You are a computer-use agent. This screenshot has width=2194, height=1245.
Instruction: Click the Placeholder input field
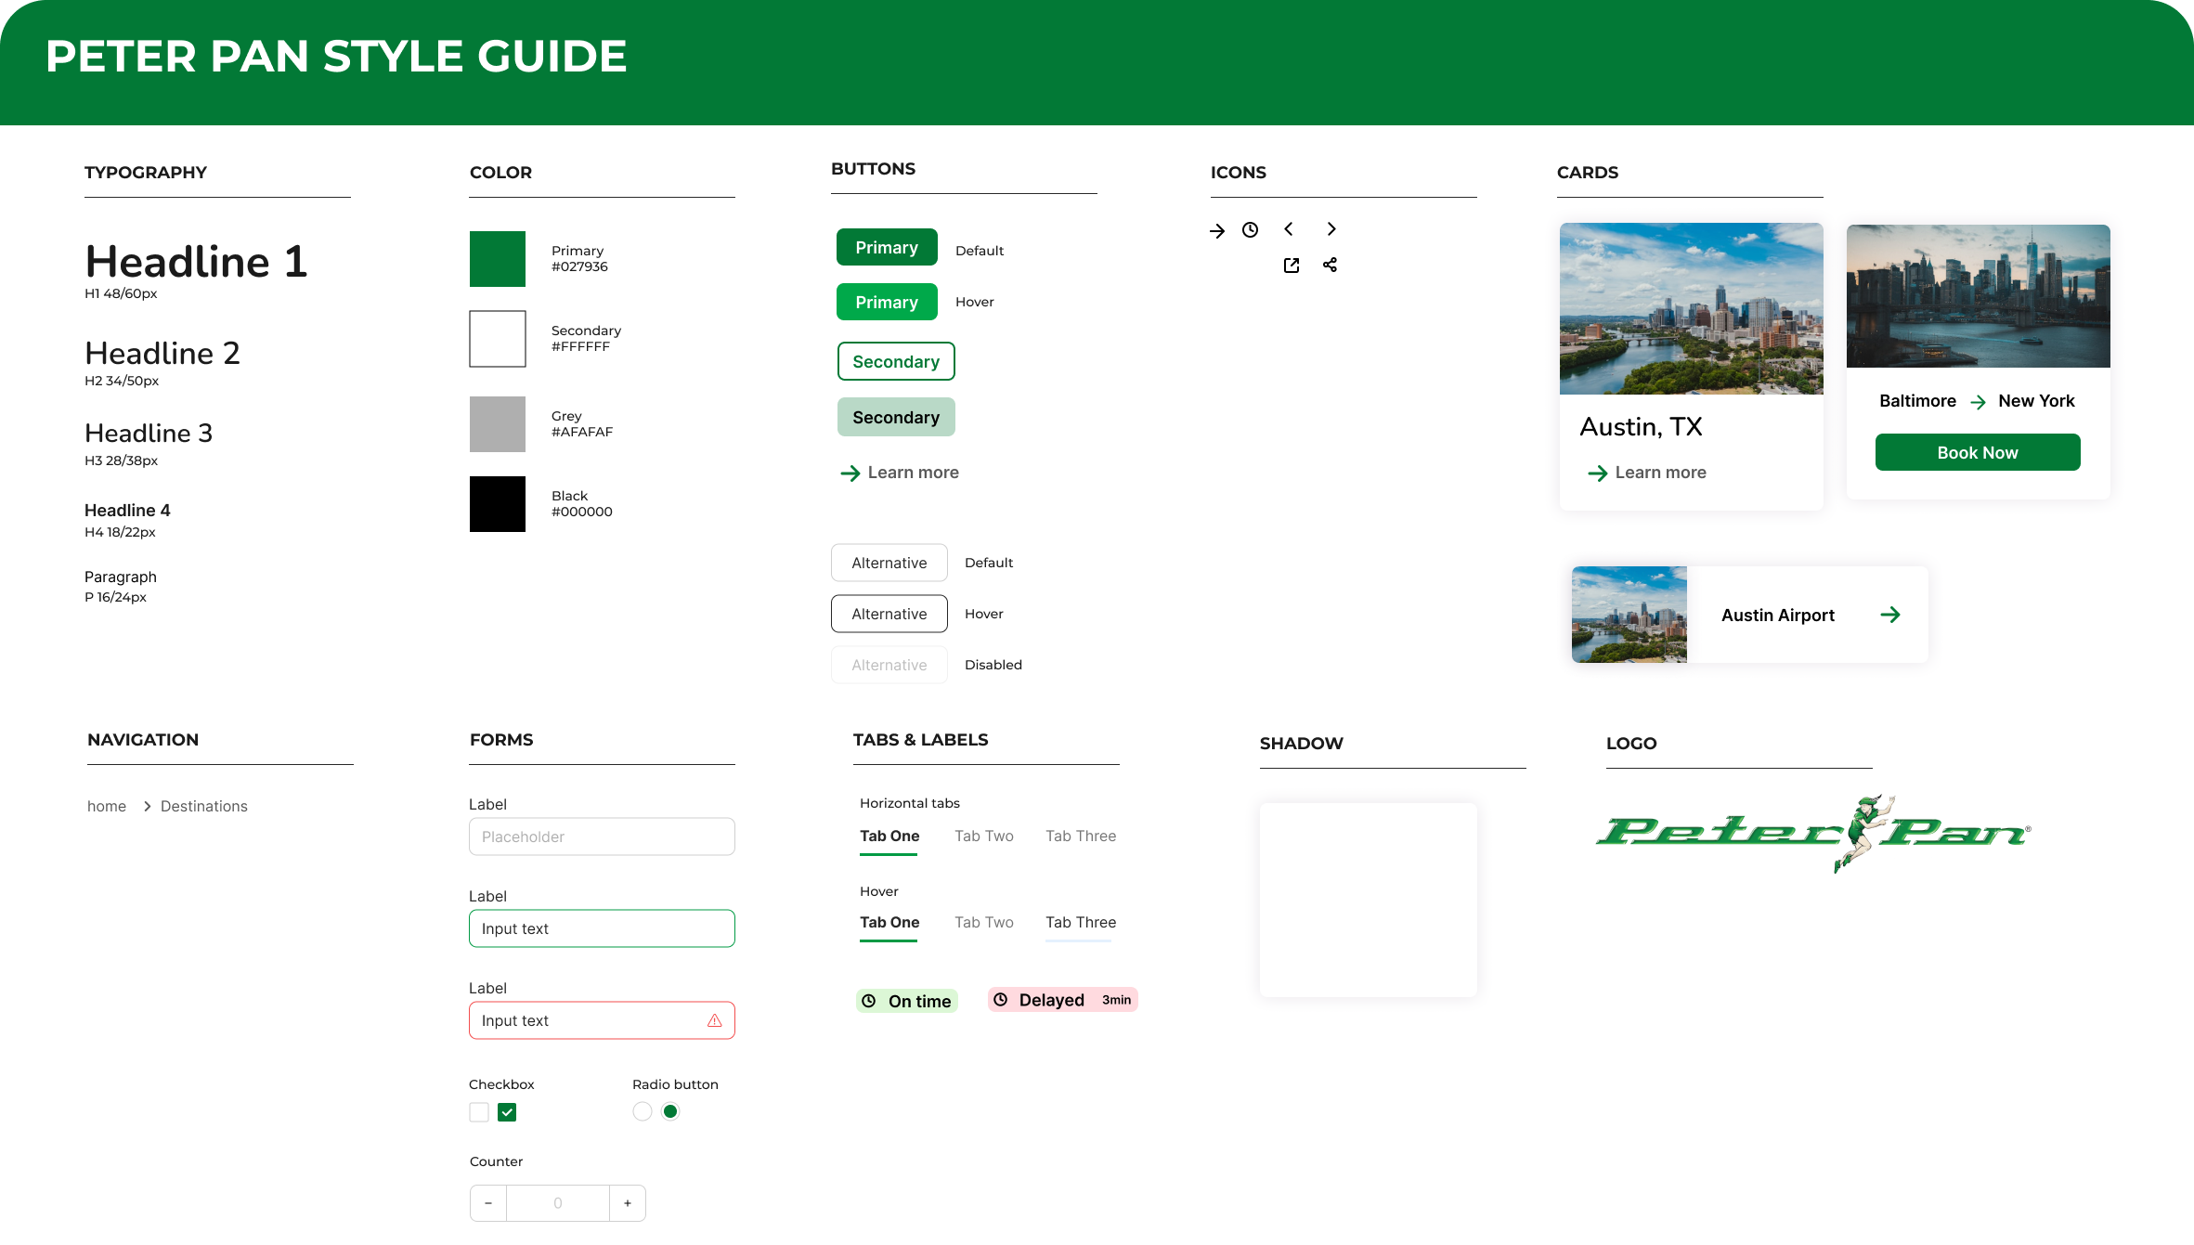click(602, 836)
